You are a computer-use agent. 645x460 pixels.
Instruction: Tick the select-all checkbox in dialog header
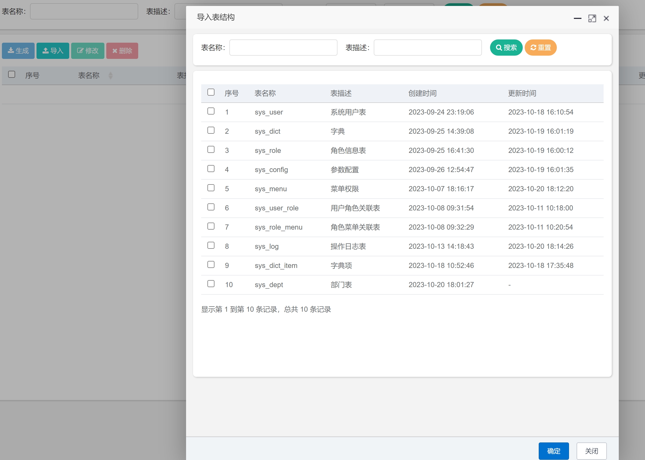tap(211, 92)
